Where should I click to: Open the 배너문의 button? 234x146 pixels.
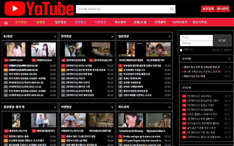point(223,9)
